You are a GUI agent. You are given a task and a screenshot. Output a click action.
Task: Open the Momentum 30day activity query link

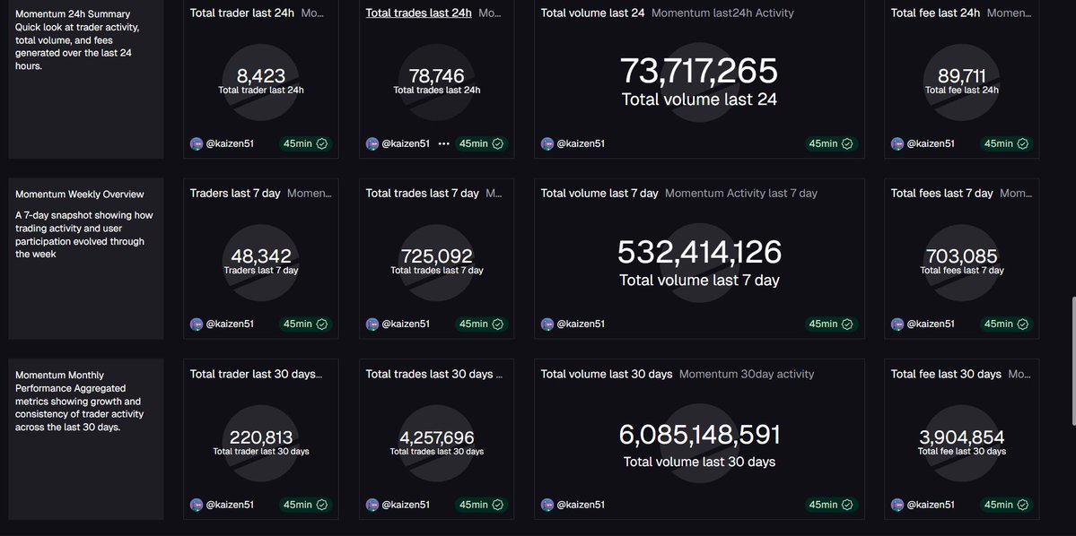[747, 375]
